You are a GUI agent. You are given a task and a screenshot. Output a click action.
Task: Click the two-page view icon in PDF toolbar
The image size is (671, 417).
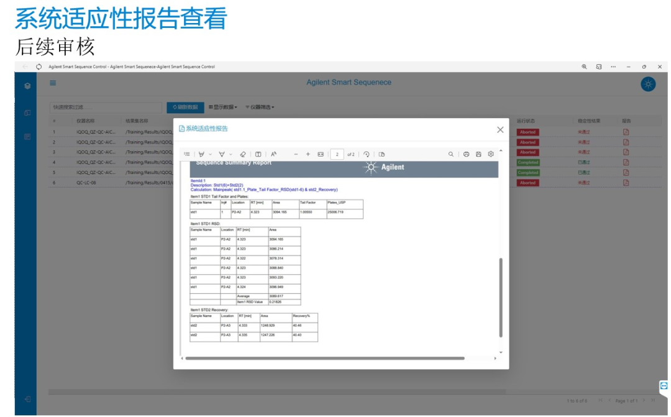coord(381,154)
